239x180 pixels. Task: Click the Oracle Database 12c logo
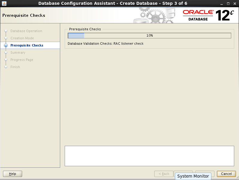pyautogui.click(x=208, y=15)
